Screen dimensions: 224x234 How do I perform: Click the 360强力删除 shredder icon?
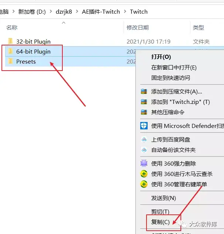click(x=144, y=163)
